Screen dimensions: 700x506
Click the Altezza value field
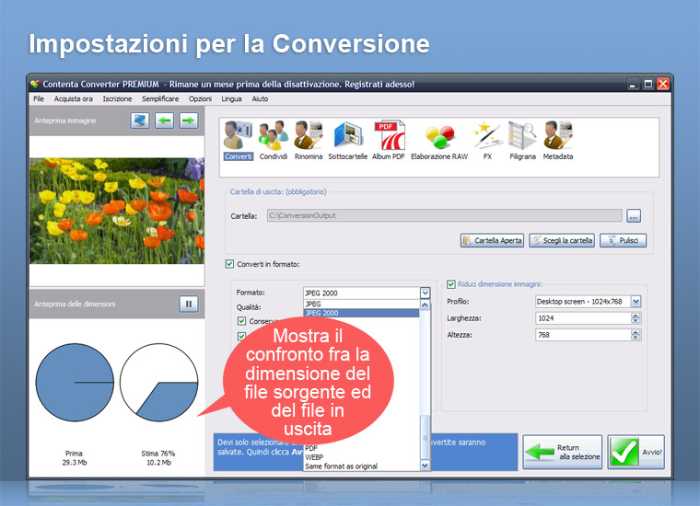coord(583,335)
